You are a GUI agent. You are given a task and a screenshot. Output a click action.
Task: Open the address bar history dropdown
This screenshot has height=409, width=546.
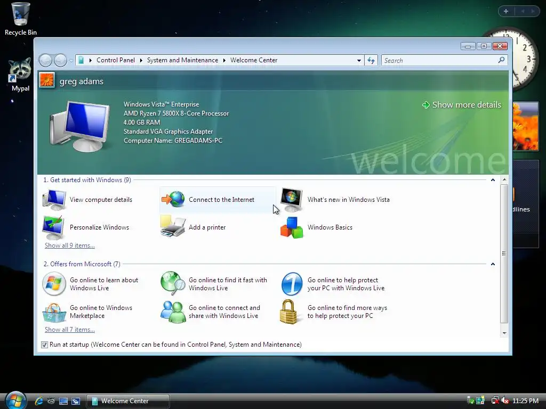(x=359, y=61)
